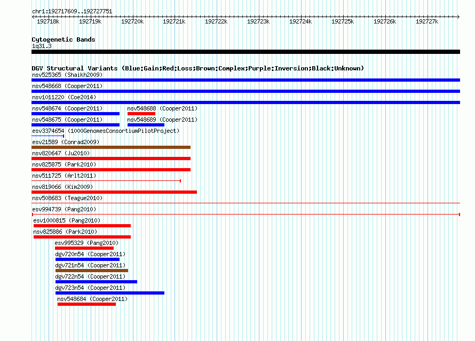The height and width of the screenshot is (341, 475).
Task: Click the 192721k ruler position
Action: tap(174, 21)
